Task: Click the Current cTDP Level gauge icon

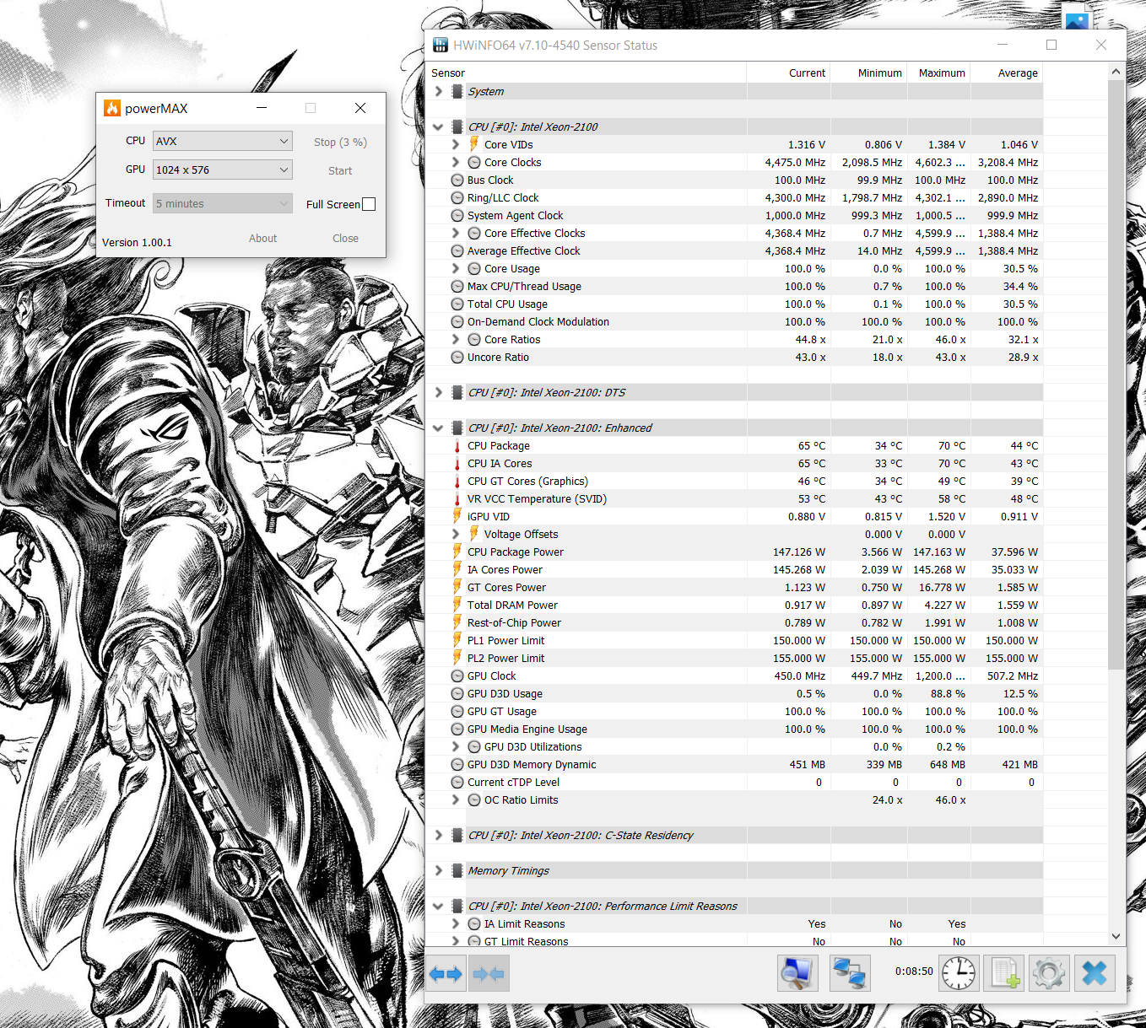Action: pyautogui.click(x=457, y=782)
